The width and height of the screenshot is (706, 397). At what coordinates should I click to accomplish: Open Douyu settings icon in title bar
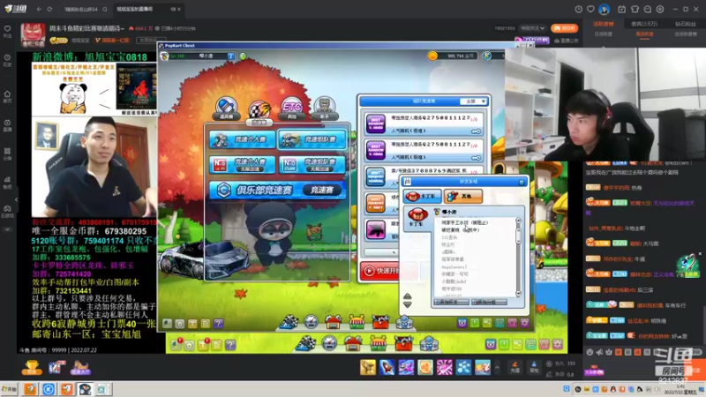pos(660,9)
